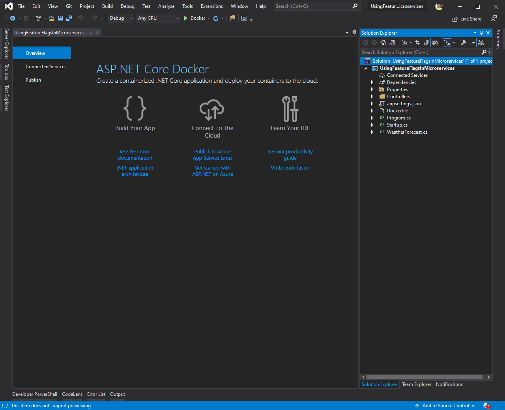Screen dimensions: 505x410
Task: Click the Pending Changes Filter clock icon
Action: (x=404, y=43)
